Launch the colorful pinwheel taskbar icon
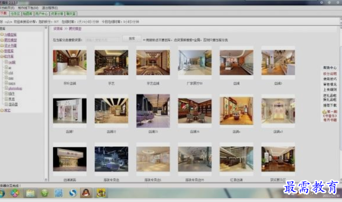342x202 pixels. coord(15,193)
